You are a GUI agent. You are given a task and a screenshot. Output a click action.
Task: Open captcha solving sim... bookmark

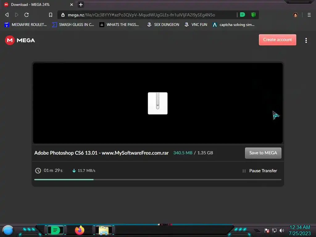[x=234, y=25]
